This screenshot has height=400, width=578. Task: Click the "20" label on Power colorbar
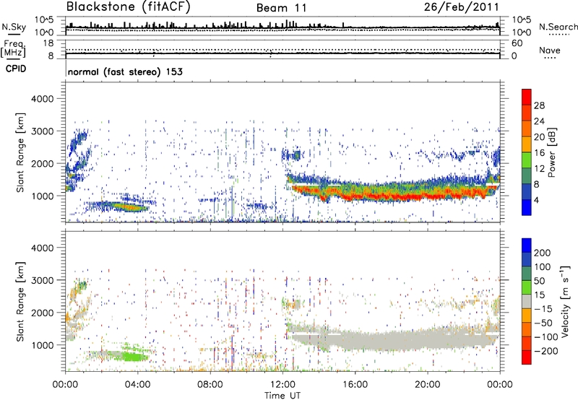539,137
